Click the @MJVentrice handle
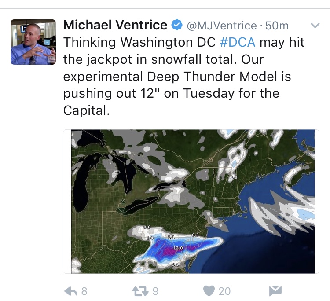The image size is (330, 301). coord(222,26)
